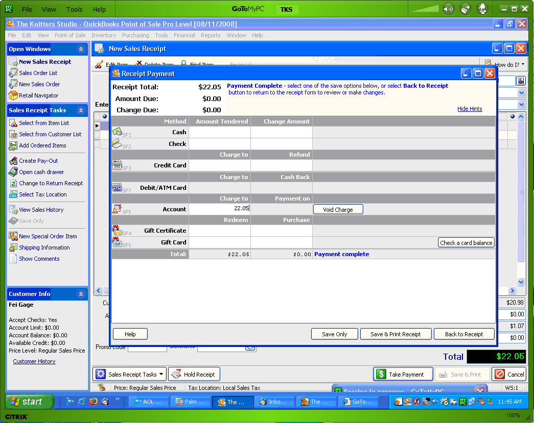Click the Cancel button on the sales receipt
The image size is (534, 423).
point(509,375)
